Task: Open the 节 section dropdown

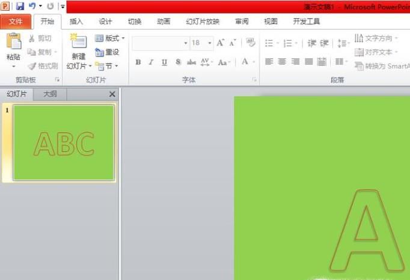Action: [107, 66]
